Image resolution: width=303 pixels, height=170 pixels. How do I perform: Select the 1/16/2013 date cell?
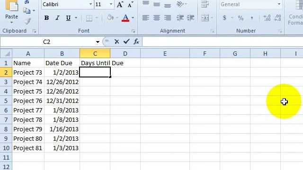click(x=62, y=129)
